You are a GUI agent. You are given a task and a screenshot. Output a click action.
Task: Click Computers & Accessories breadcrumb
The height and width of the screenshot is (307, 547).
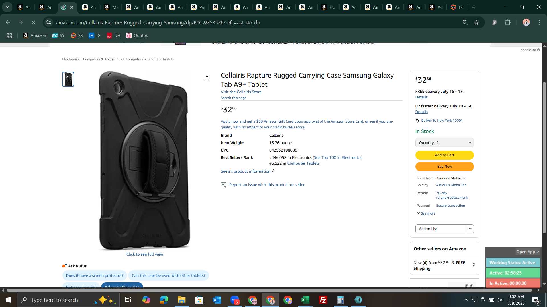point(102,59)
